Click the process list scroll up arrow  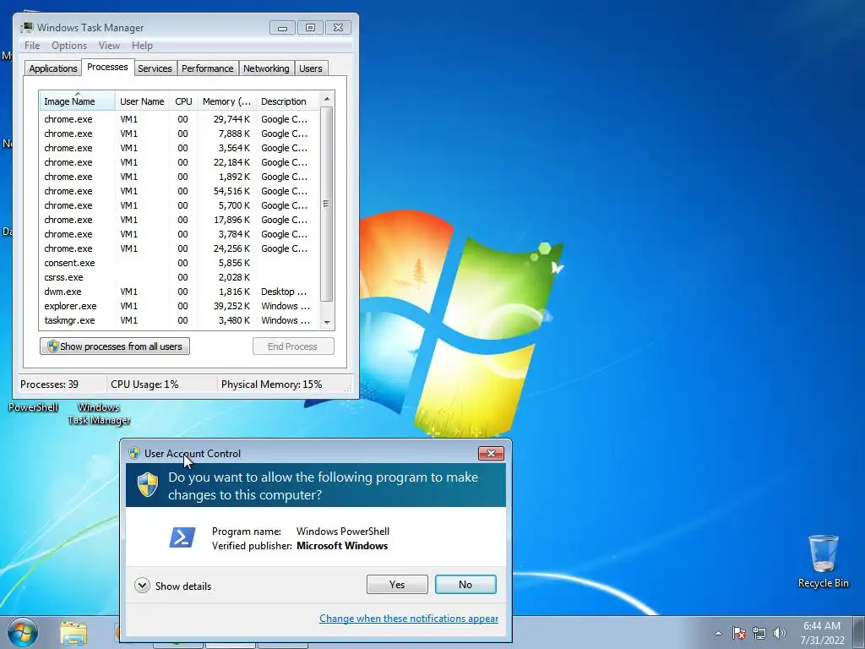(327, 100)
